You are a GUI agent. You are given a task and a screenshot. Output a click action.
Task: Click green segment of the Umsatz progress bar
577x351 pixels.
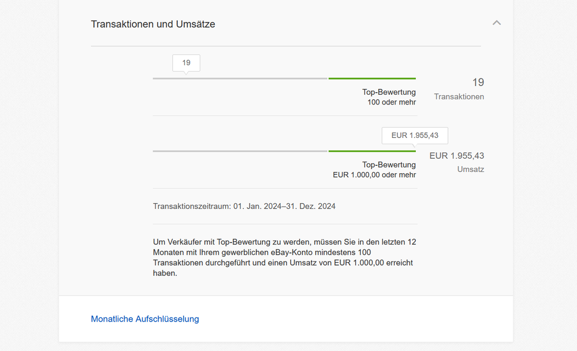(372, 151)
